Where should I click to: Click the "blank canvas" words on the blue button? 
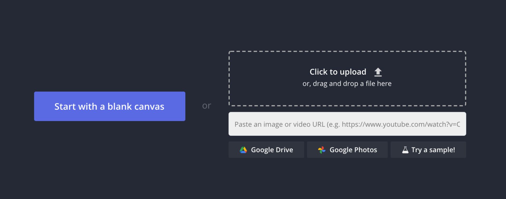[x=136, y=107]
